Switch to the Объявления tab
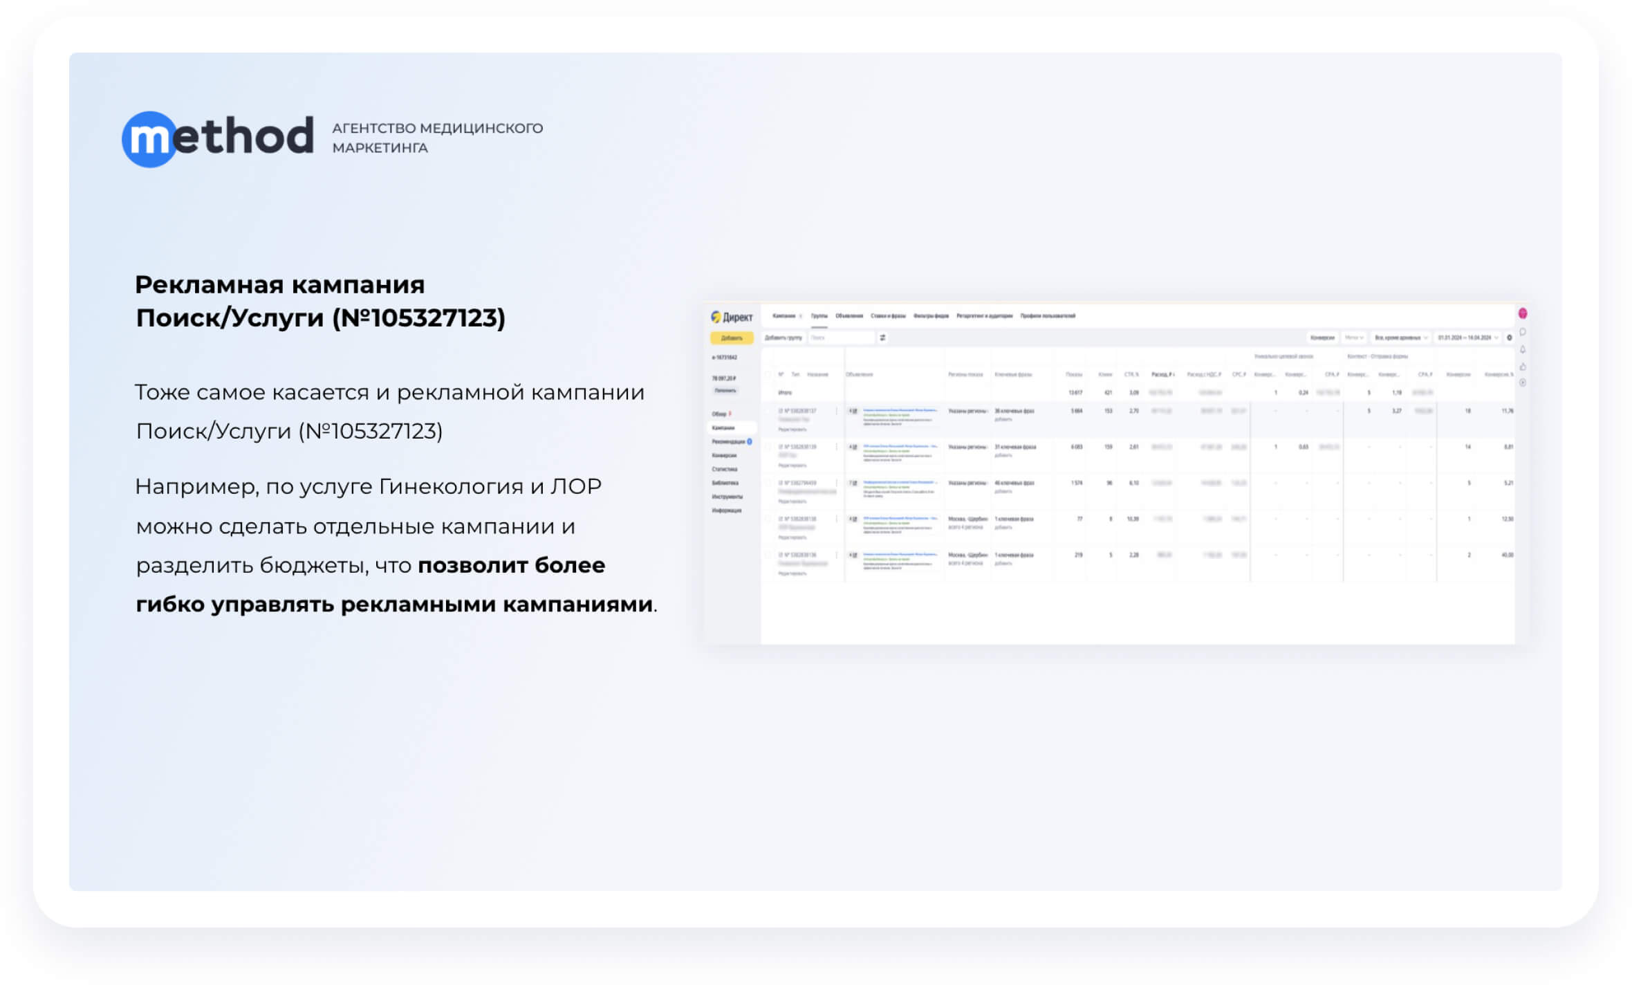Screen dimensions: 1632x1003 click(849, 316)
